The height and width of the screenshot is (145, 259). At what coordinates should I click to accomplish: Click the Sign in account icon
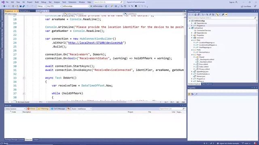pos(236,2)
